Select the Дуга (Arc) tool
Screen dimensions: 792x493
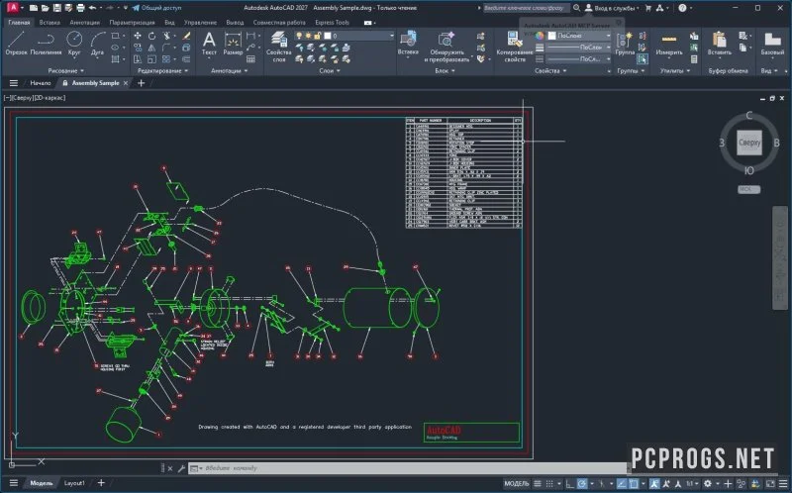[x=97, y=43]
